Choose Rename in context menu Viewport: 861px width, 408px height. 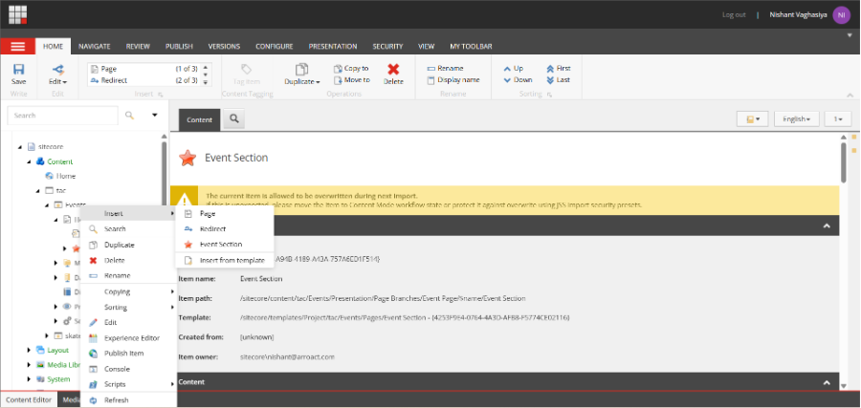(128, 276)
